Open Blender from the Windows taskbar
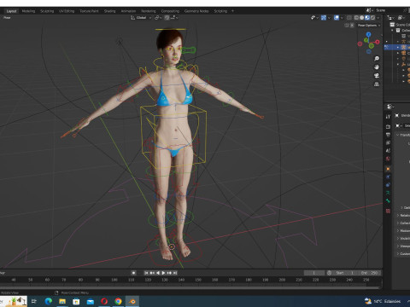The width and height of the screenshot is (410, 307). click(x=132, y=301)
